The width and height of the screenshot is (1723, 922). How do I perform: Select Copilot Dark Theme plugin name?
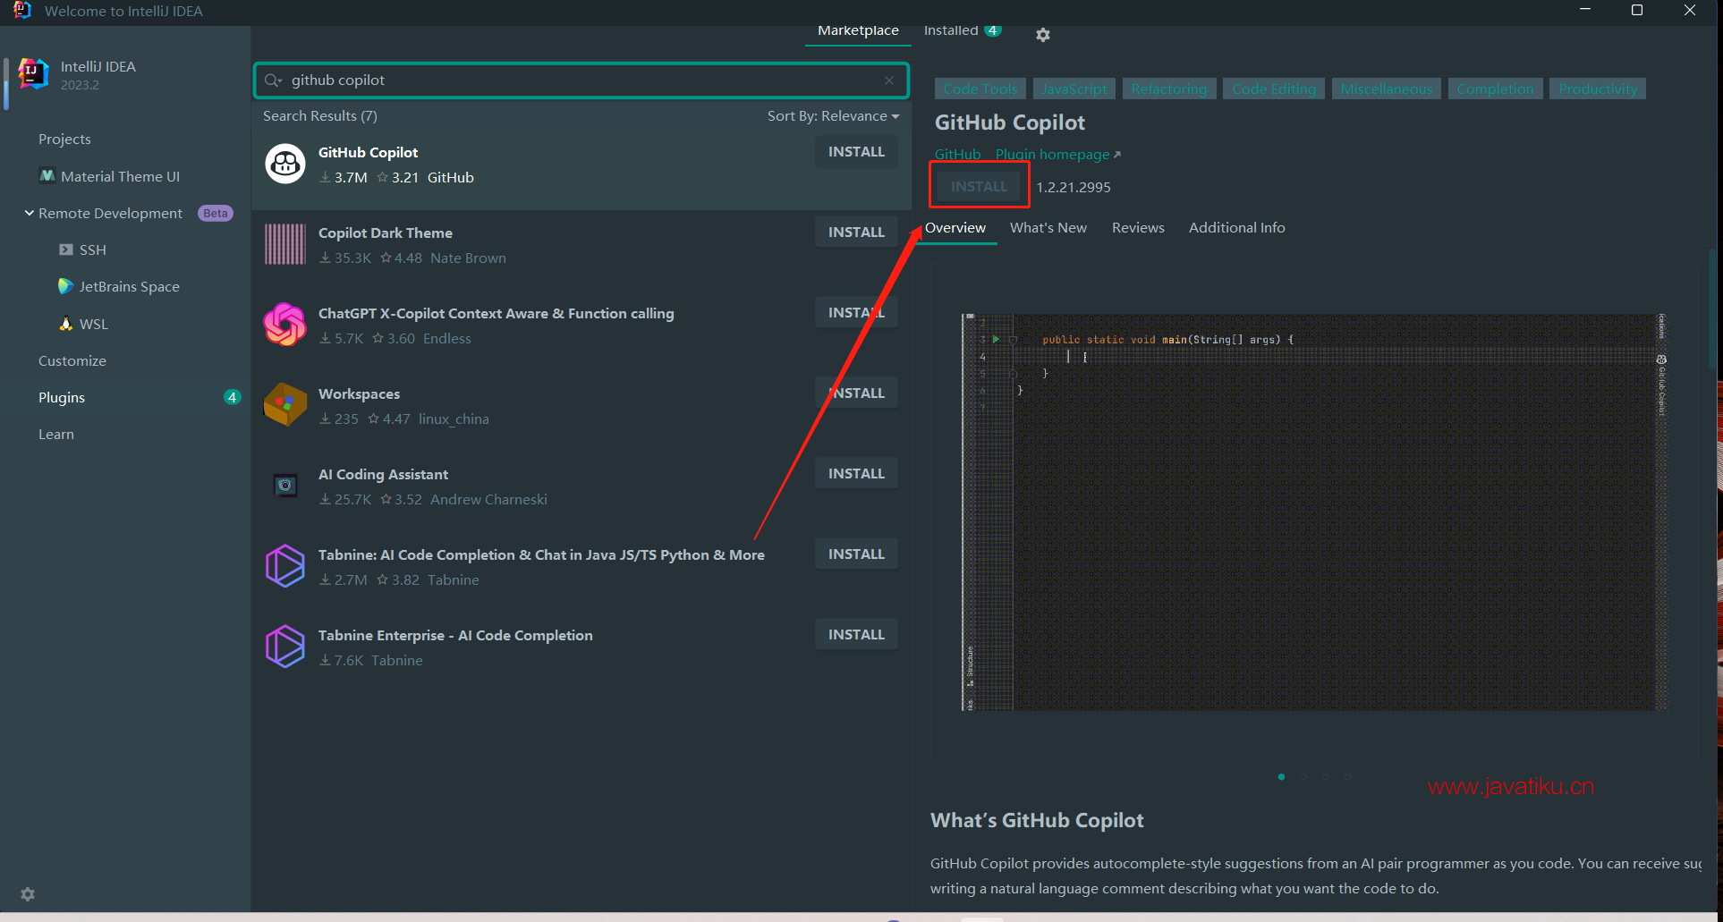tap(386, 233)
